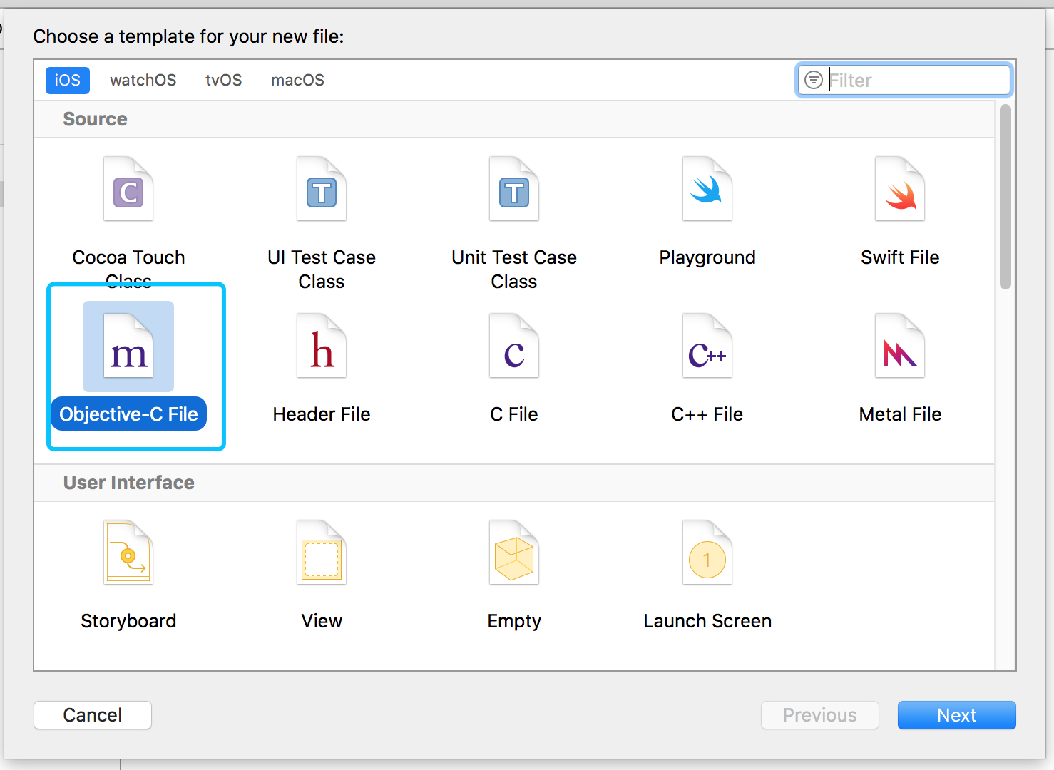Pick the Header File h icon
This screenshot has height=770, width=1054.
(x=322, y=346)
